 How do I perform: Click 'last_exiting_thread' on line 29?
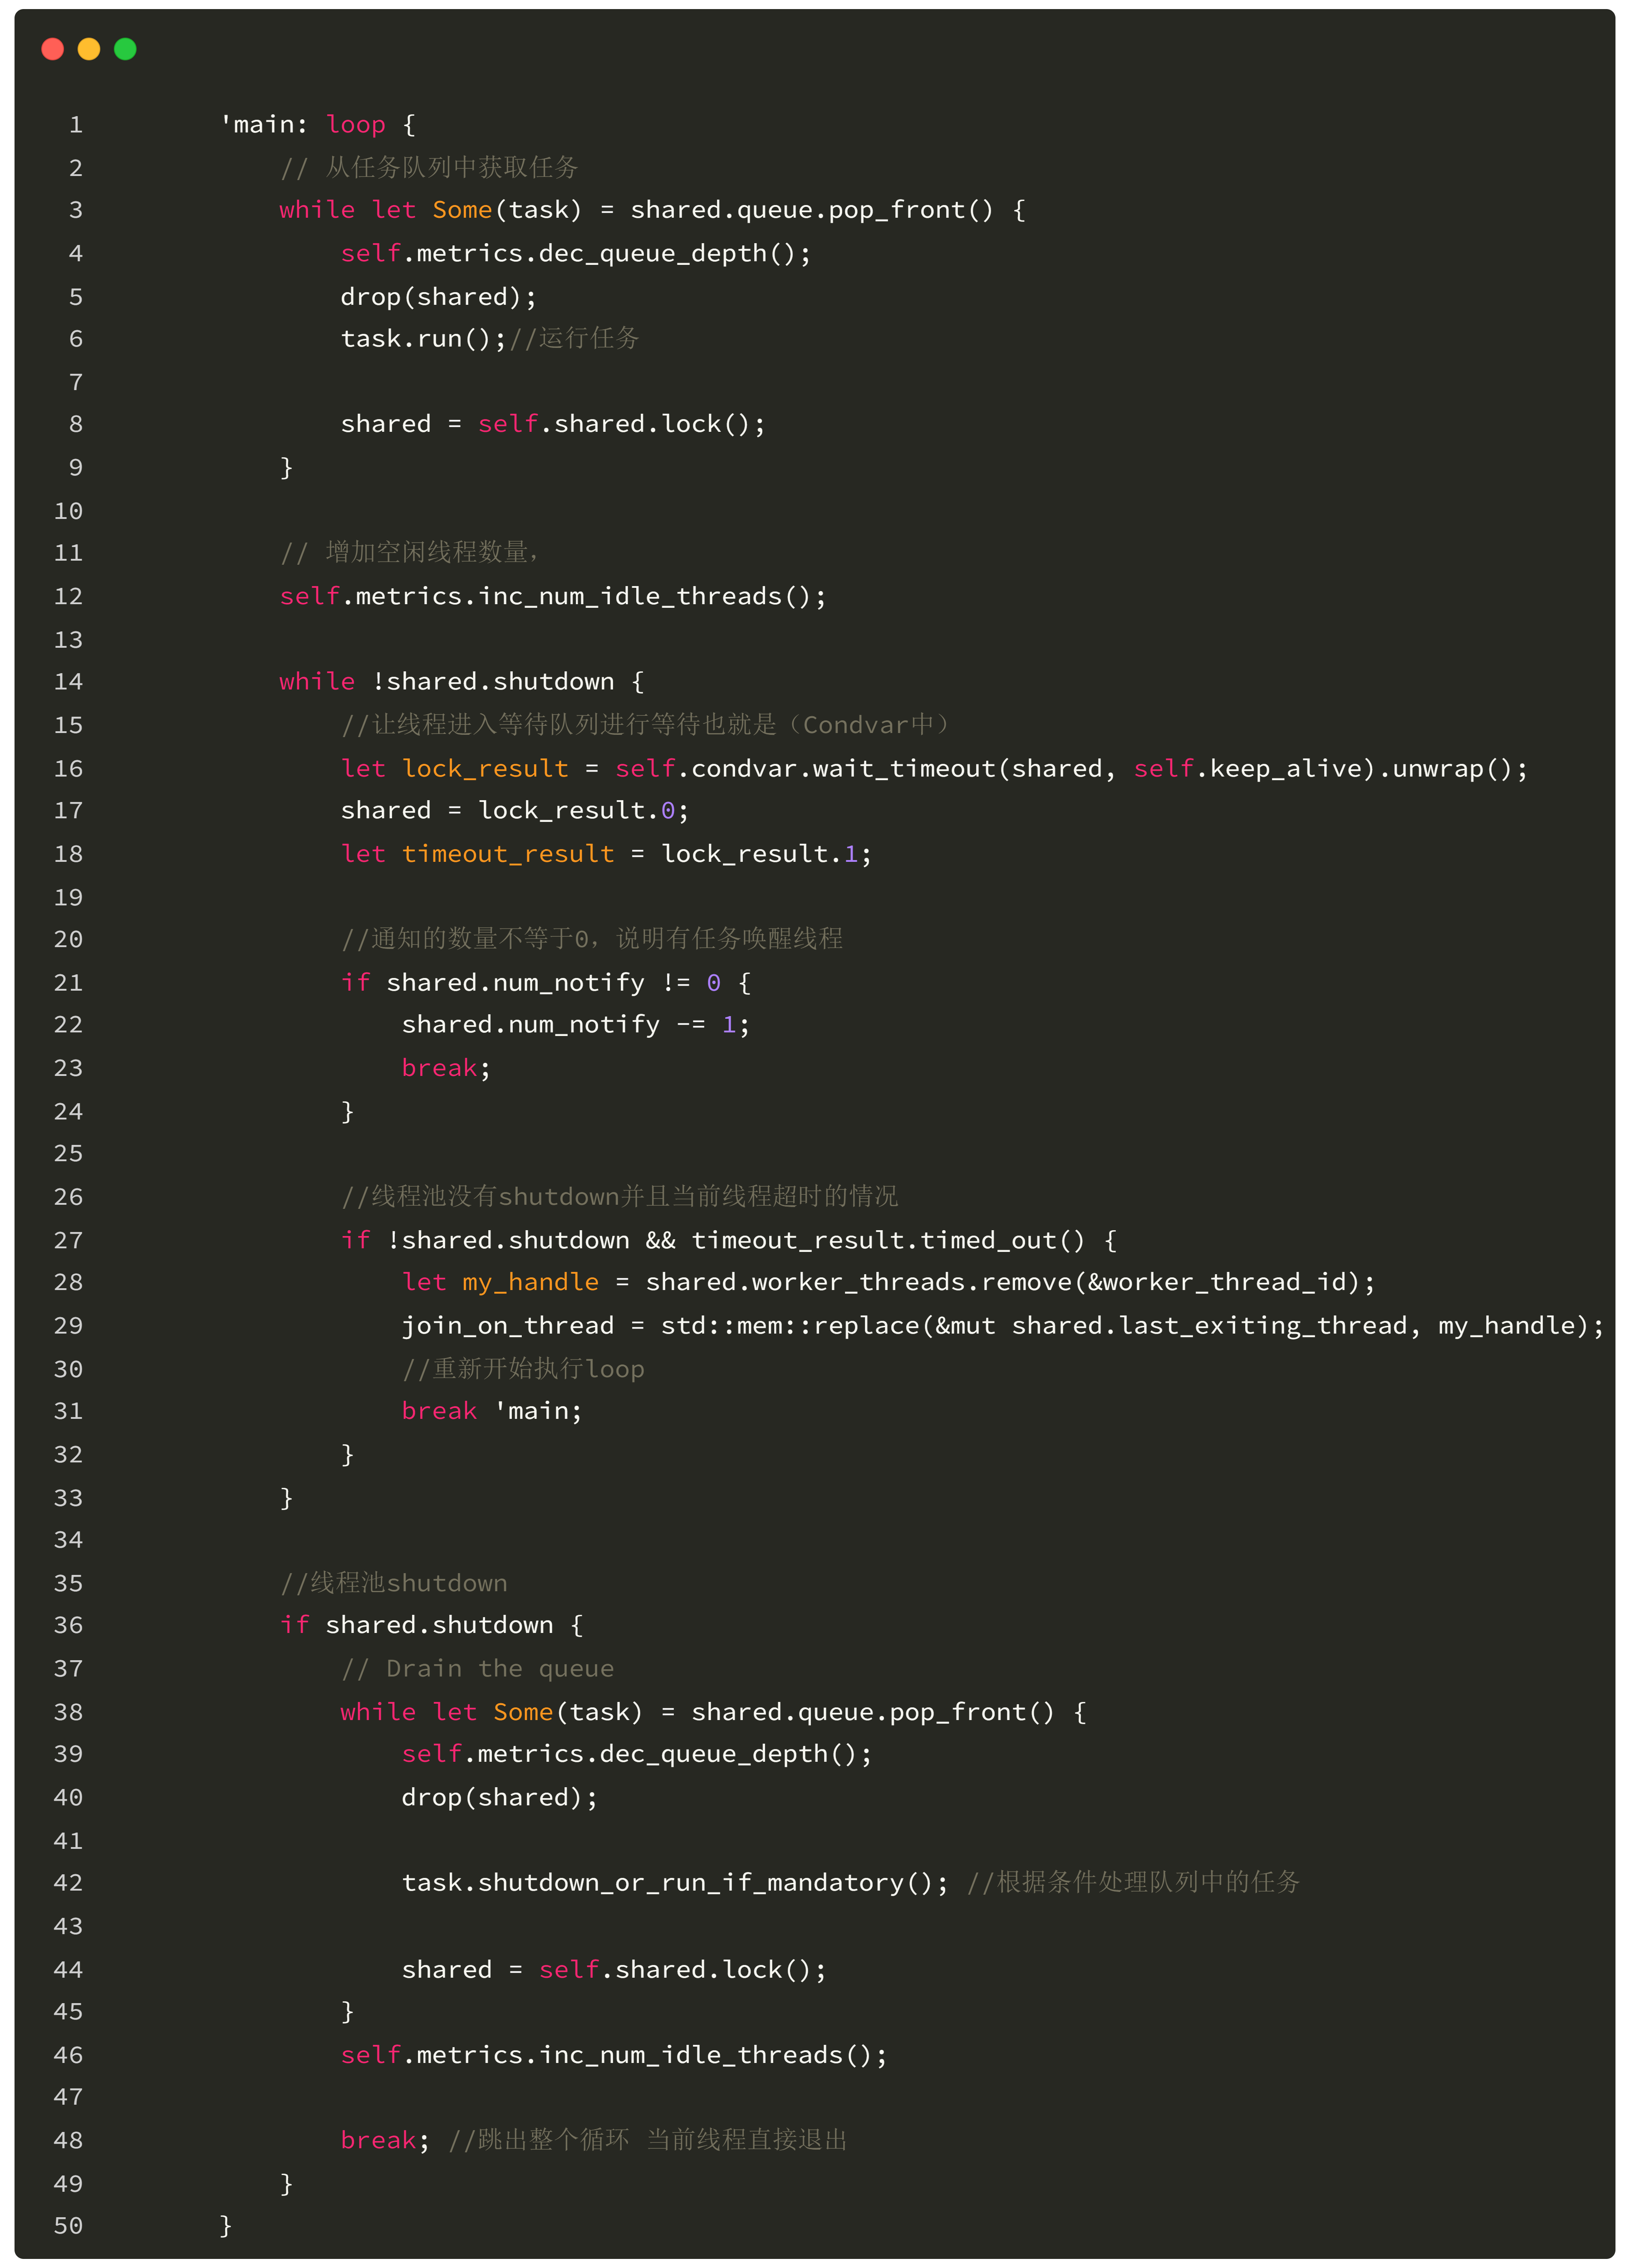[1263, 1326]
